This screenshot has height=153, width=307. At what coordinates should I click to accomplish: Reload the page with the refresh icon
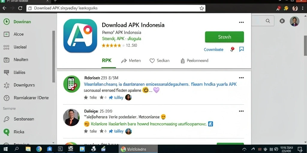(x=20, y=8)
